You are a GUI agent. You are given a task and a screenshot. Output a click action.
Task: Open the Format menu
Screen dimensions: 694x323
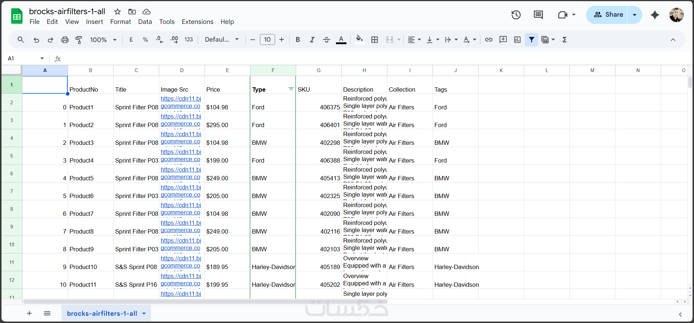tap(121, 22)
